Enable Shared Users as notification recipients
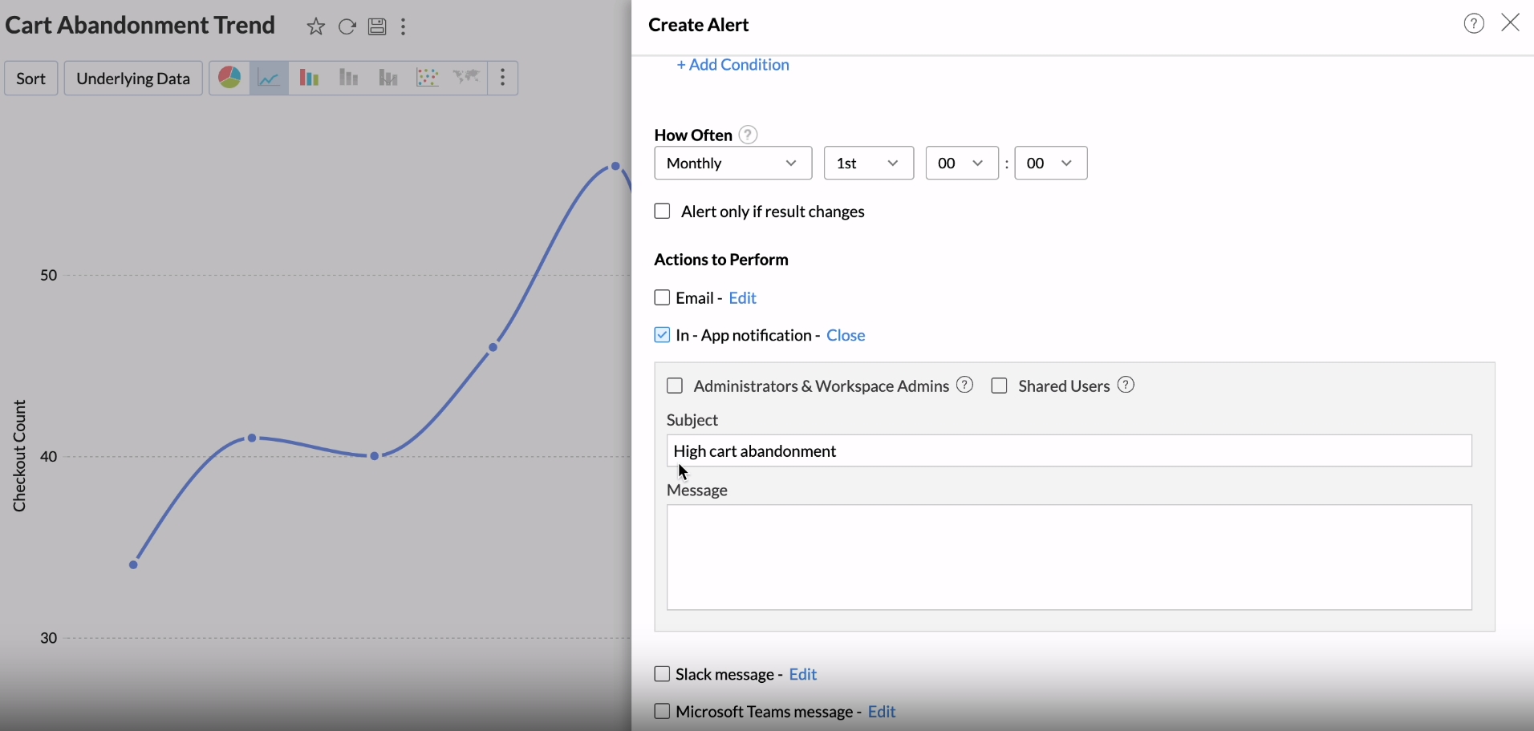The width and height of the screenshot is (1534, 731). point(1000,386)
